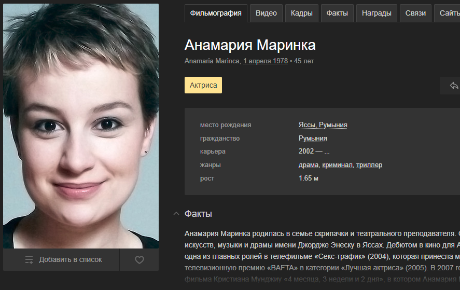Click the heart favorite icon under the photo

point(140,260)
